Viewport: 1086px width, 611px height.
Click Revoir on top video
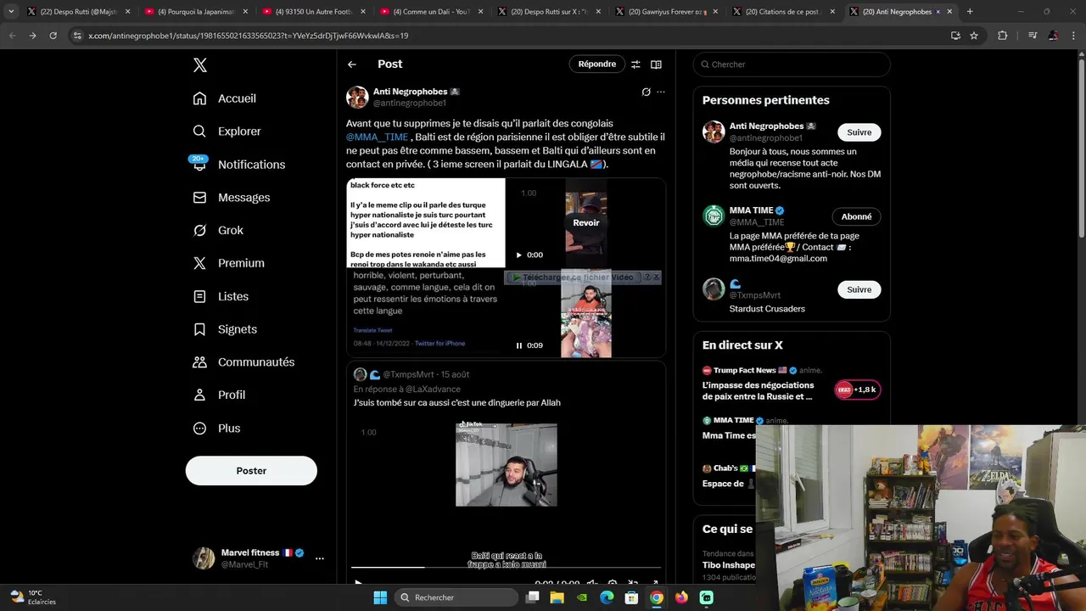[x=586, y=222]
